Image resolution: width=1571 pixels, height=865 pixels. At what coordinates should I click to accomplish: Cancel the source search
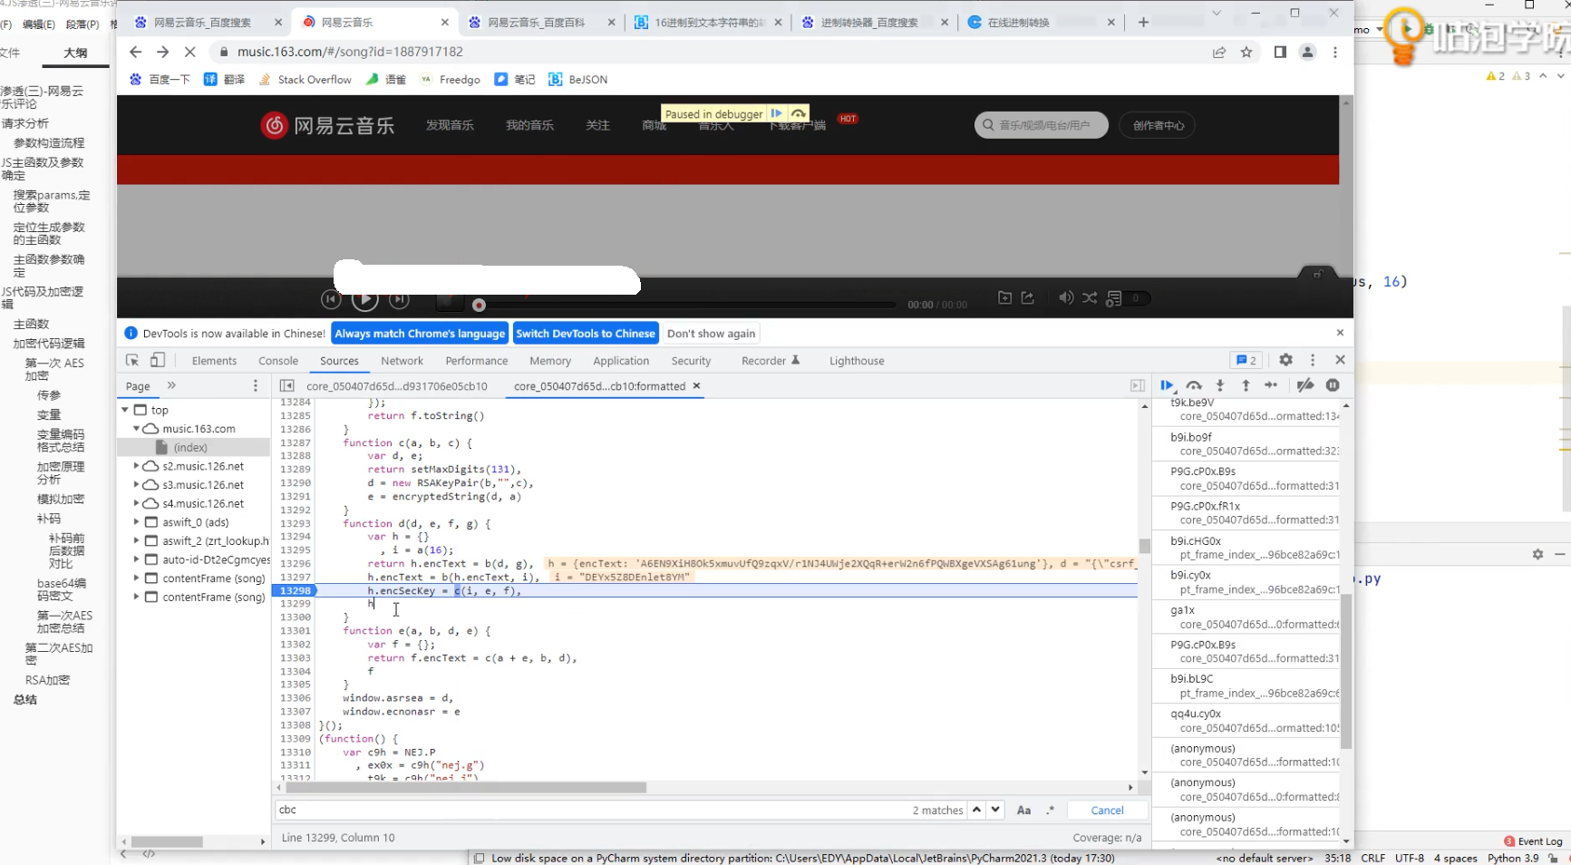[x=1107, y=810]
